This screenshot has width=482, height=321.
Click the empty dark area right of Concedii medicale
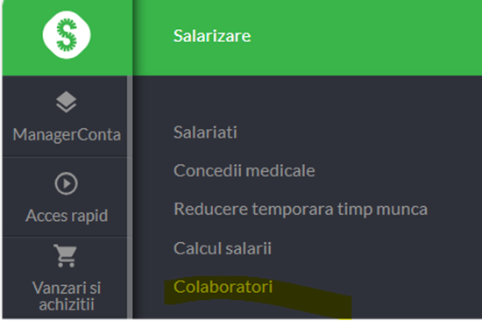click(396, 170)
